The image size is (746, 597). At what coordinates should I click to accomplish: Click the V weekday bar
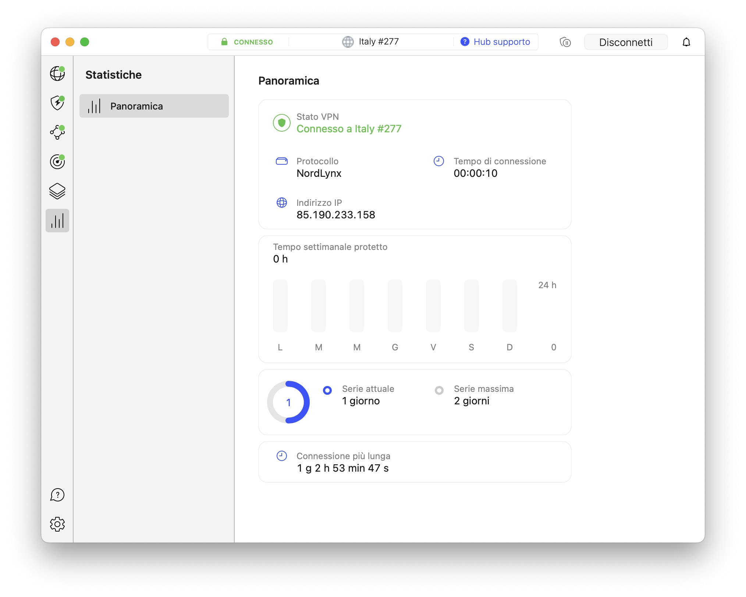point(433,306)
